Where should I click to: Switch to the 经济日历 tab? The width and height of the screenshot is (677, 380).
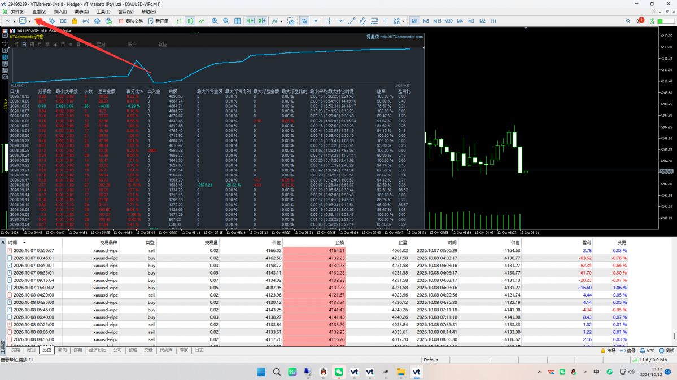[x=98, y=350]
